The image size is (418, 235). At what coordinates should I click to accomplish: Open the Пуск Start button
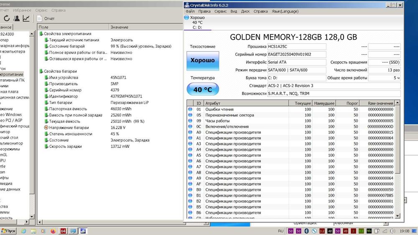coord(8,231)
